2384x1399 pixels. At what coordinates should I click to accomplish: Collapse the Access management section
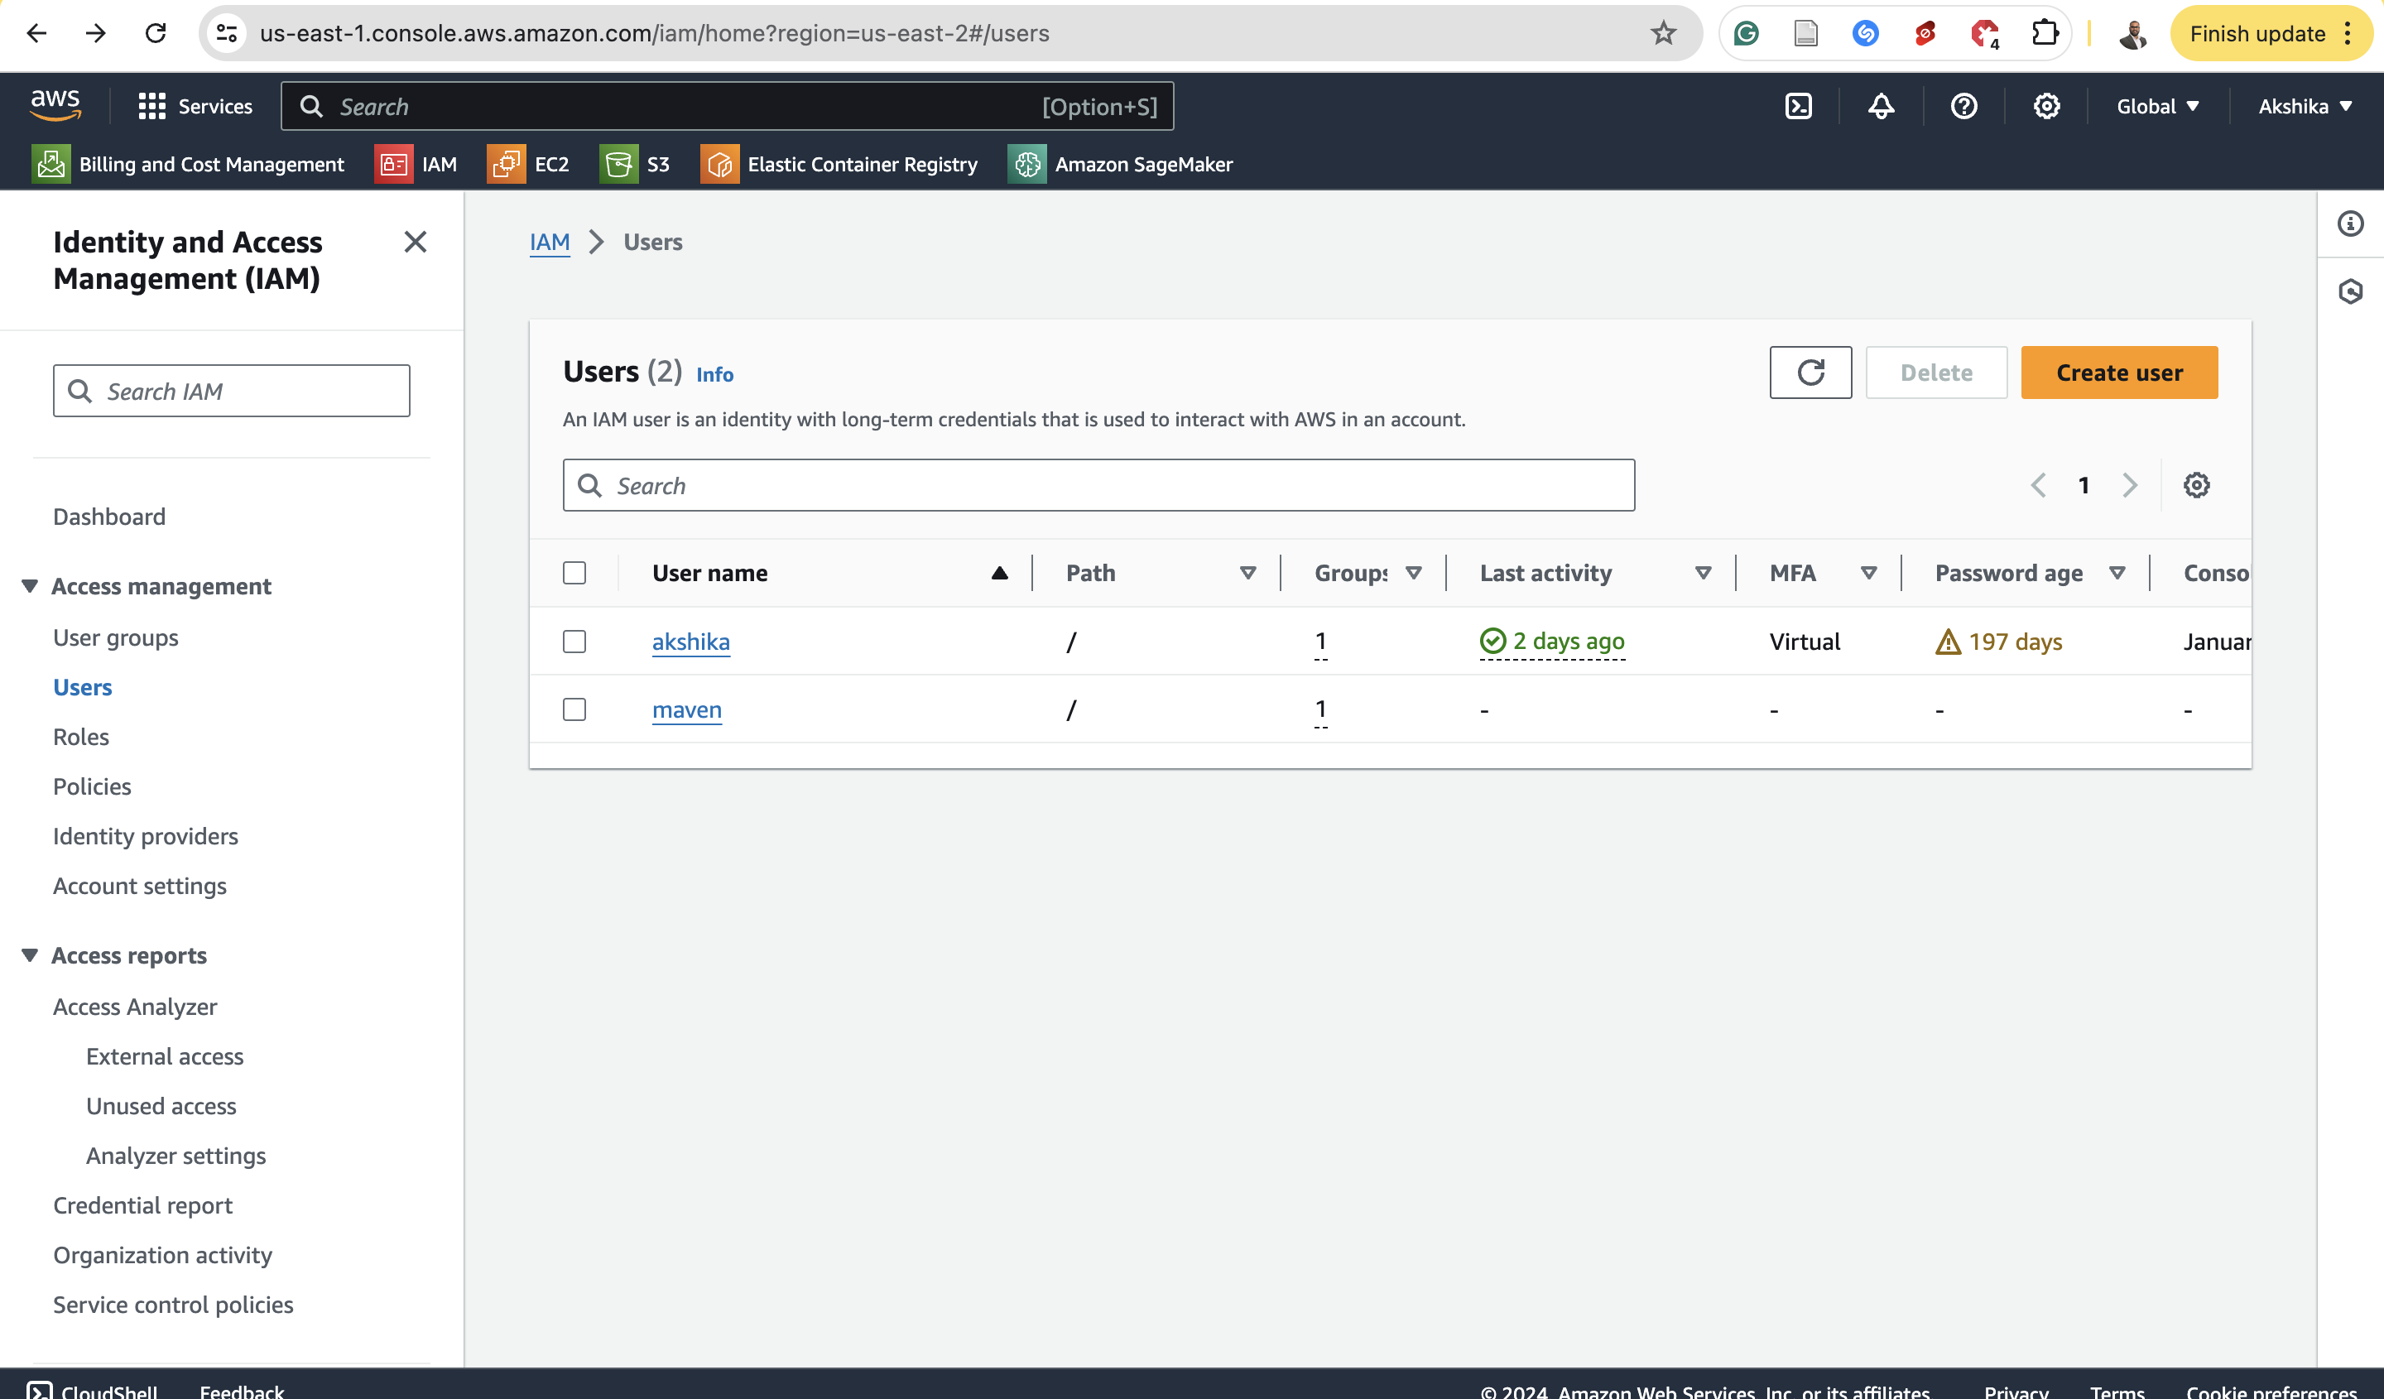click(x=31, y=586)
